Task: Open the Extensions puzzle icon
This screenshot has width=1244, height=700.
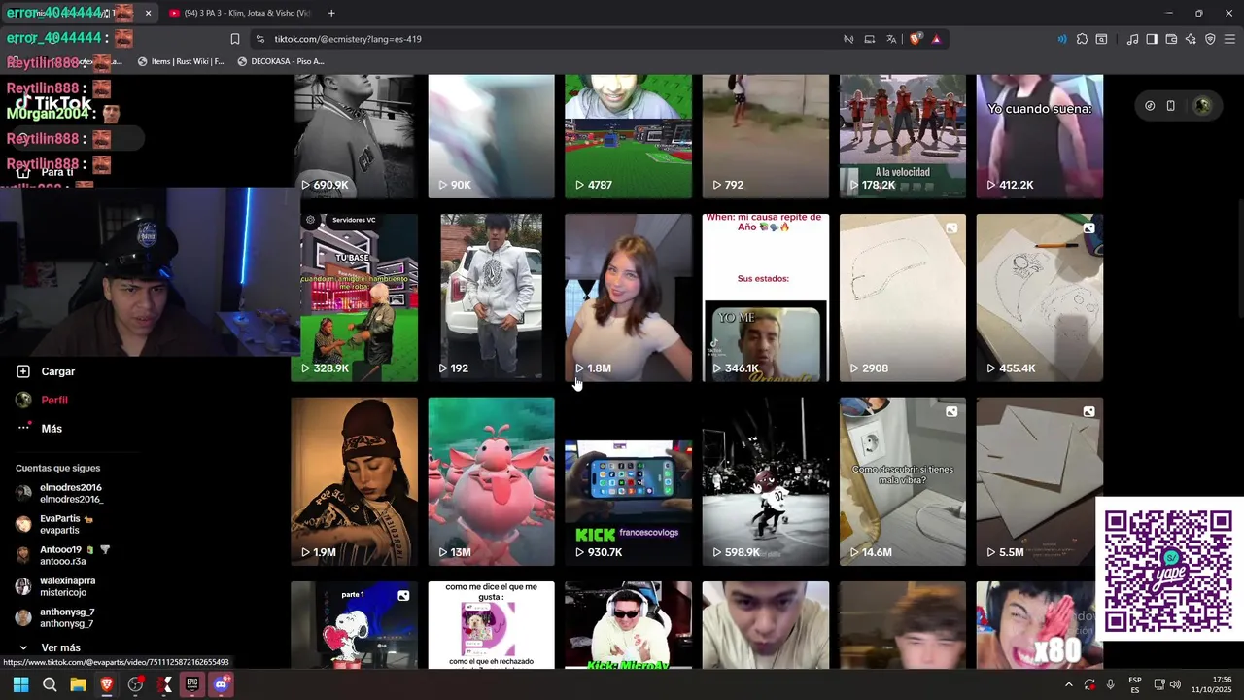Action: pos(1082,39)
